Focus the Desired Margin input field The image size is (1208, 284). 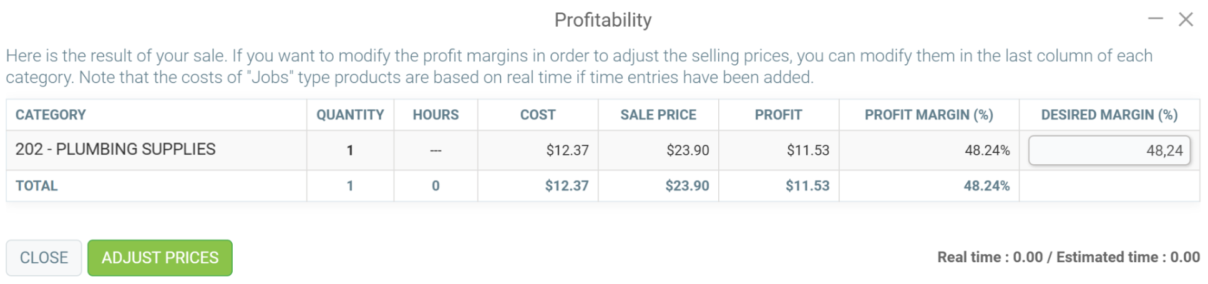pyautogui.click(x=1109, y=150)
